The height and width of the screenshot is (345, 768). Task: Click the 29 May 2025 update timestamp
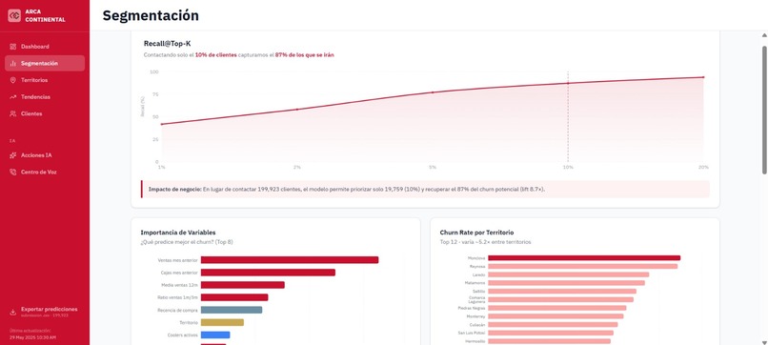[x=32, y=337]
